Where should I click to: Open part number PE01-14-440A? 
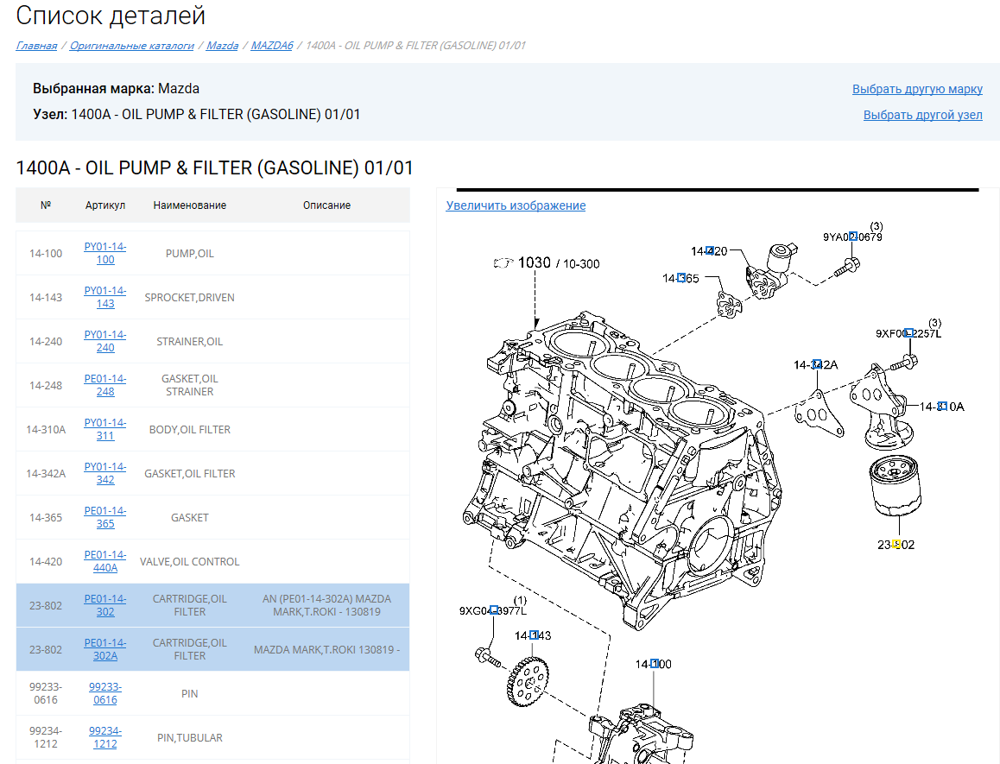coord(105,561)
